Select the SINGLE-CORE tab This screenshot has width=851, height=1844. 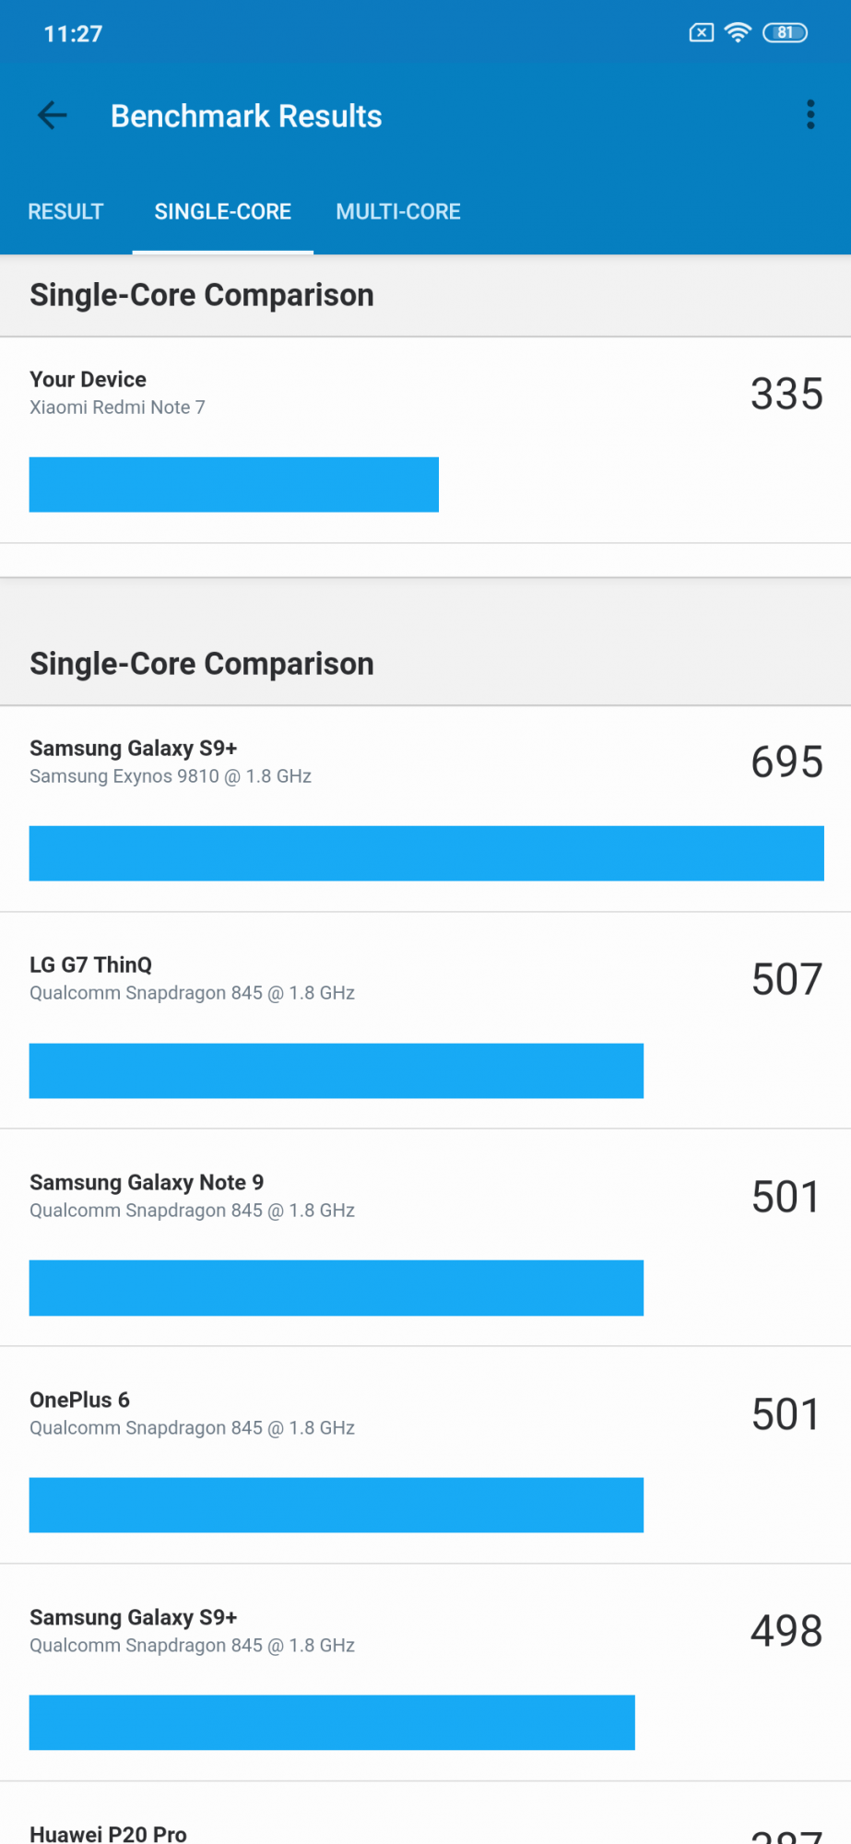[x=222, y=212]
